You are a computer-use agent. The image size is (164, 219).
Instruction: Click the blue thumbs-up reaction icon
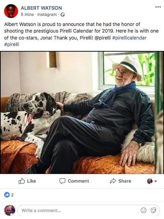click(x=7, y=195)
